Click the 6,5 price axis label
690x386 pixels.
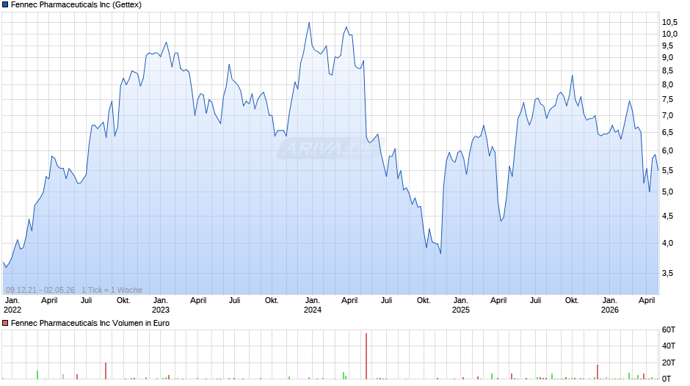coord(667,133)
